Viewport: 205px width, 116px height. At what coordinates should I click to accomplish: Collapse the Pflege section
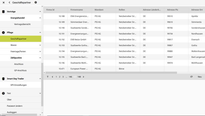pyautogui.click(x=40, y=33)
